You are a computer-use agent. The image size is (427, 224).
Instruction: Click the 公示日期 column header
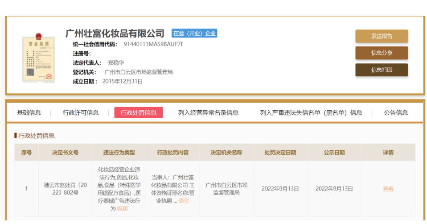click(334, 153)
